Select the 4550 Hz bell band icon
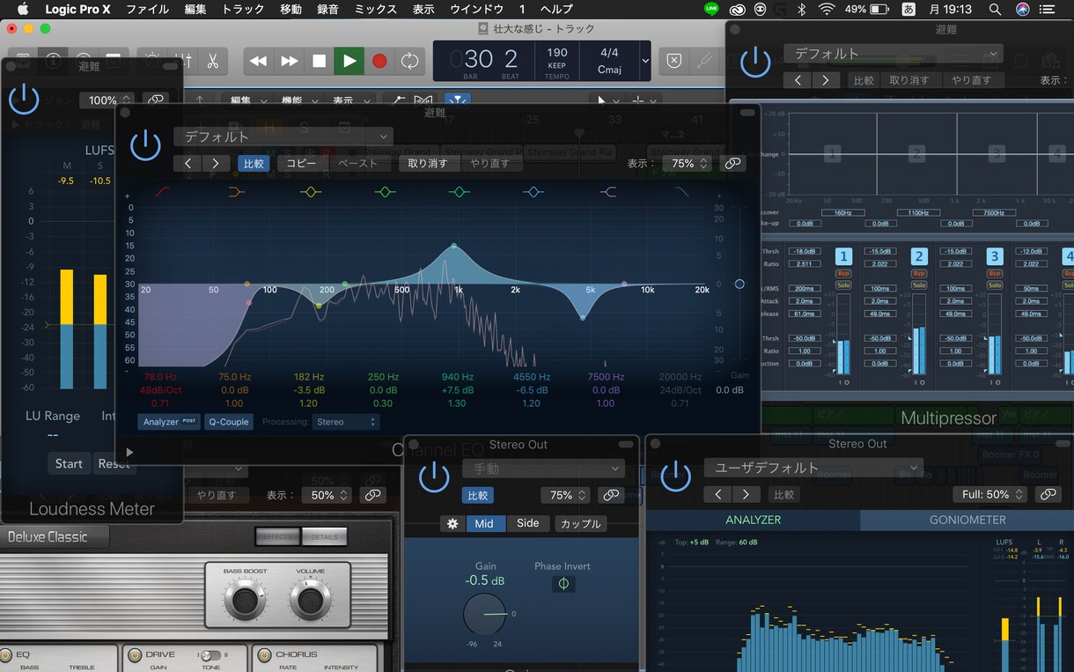Viewport: 1074px width, 672px height. coord(533,191)
